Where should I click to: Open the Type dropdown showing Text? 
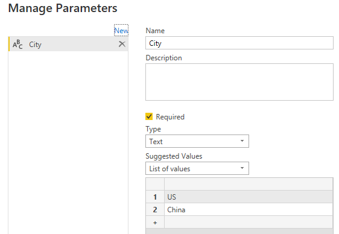(197, 141)
